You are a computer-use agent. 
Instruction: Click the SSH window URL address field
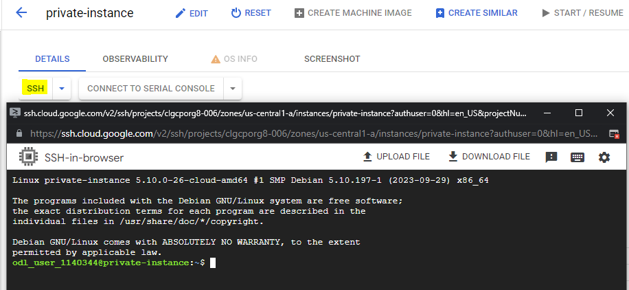[314, 133]
